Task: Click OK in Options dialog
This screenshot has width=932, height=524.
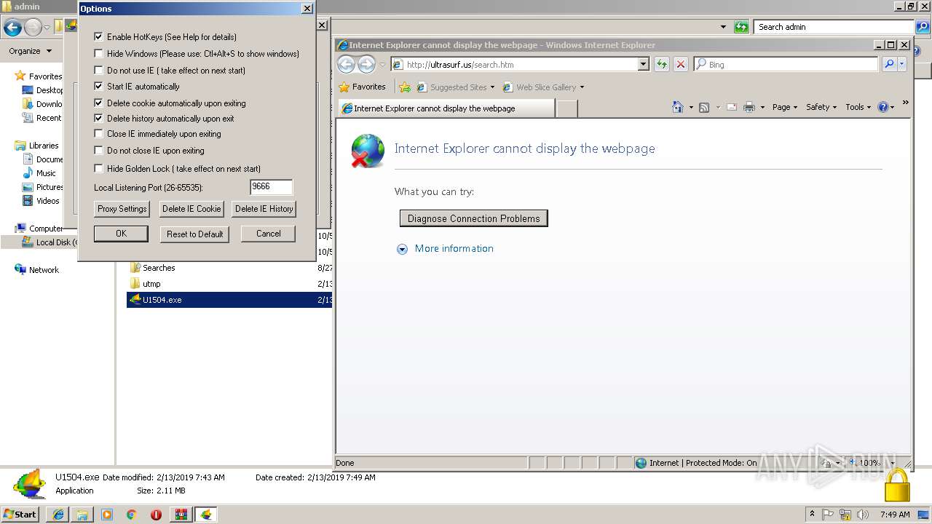Action: [121, 234]
